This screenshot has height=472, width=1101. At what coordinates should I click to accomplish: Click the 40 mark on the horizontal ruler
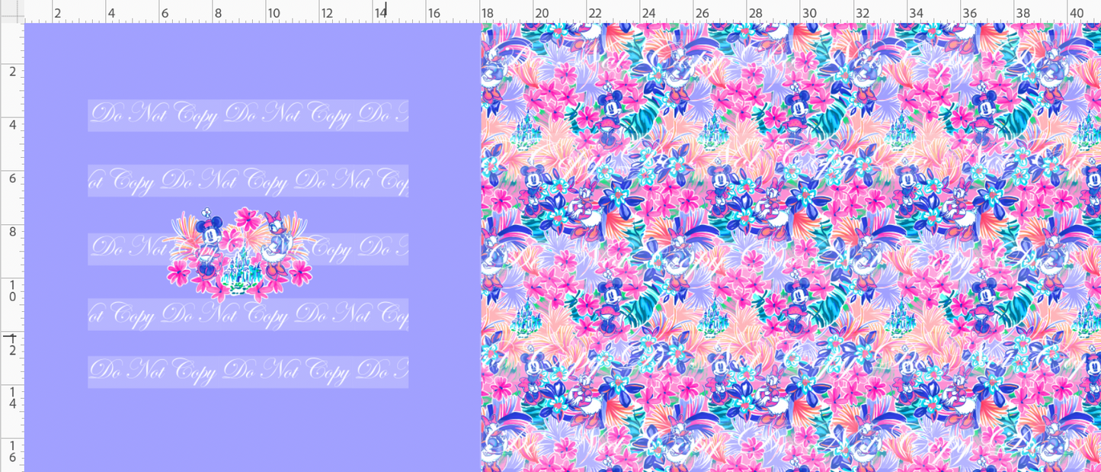click(1077, 13)
